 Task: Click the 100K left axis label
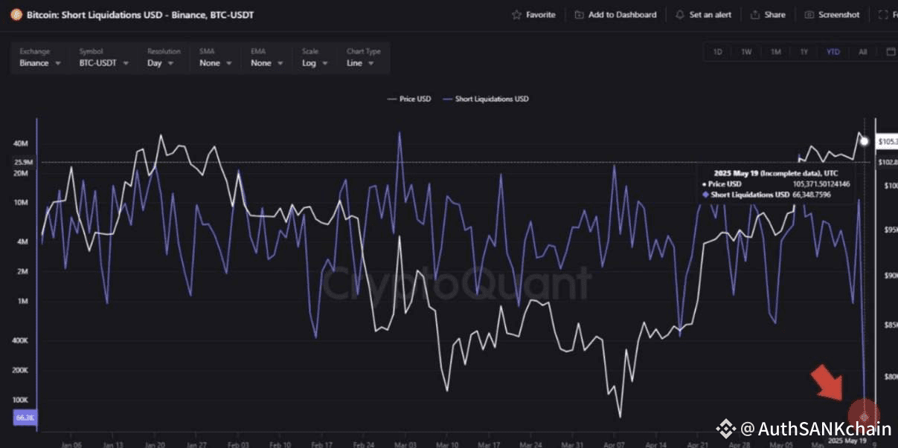21,400
